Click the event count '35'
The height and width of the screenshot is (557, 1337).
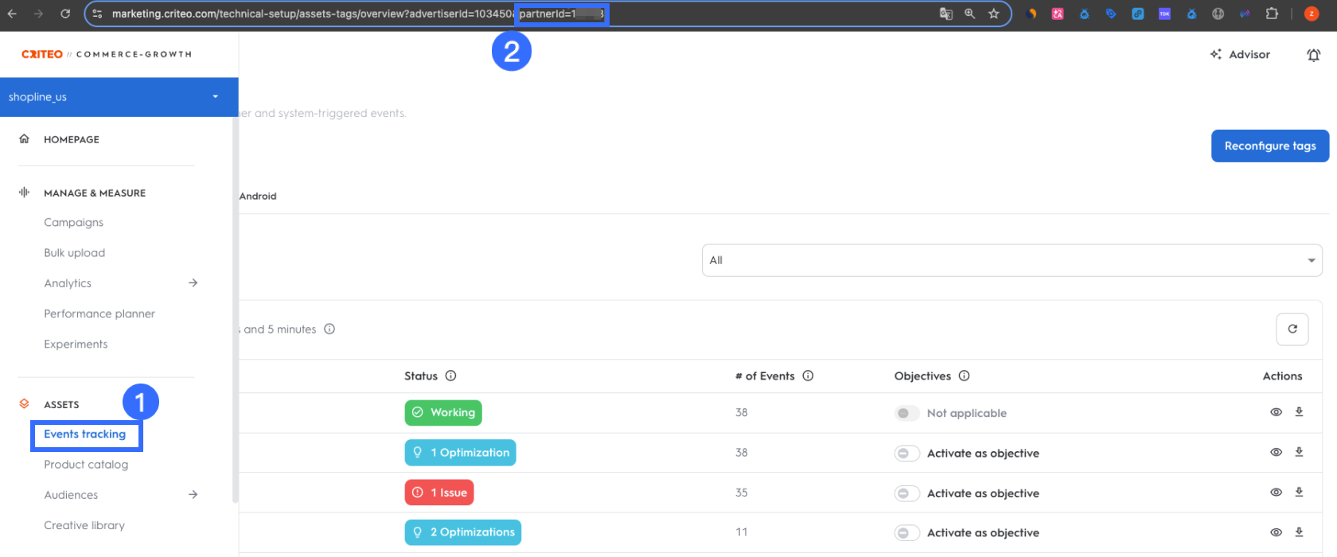pos(741,493)
